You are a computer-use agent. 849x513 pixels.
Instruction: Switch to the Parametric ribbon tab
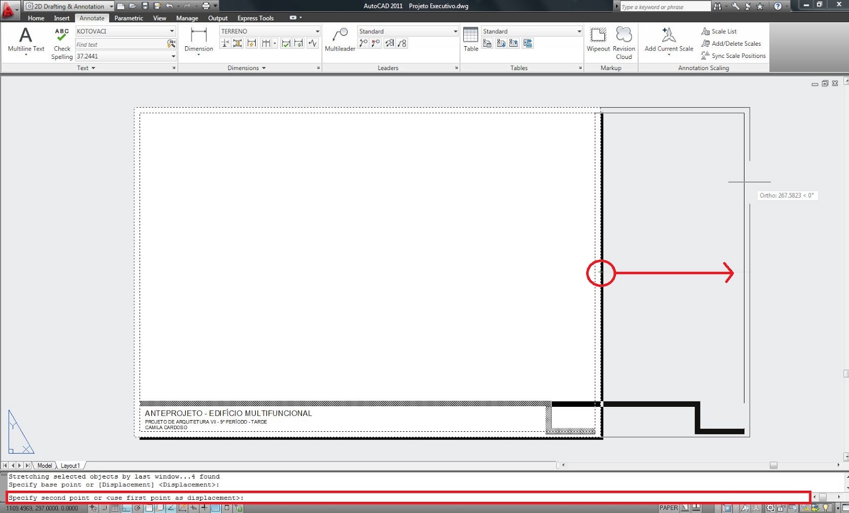coord(128,18)
